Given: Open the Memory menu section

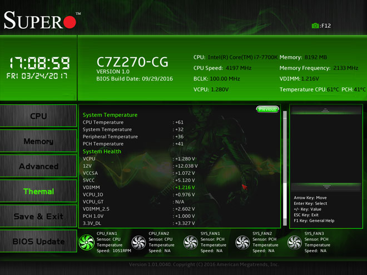Looking at the screenshot, I should click(x=38, y=141).
